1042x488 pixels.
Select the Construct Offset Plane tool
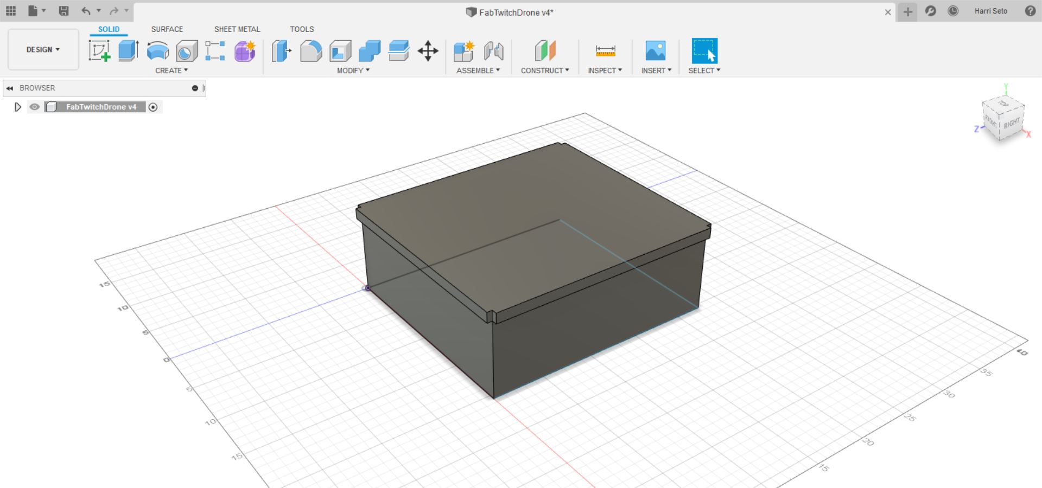point(545,51)
